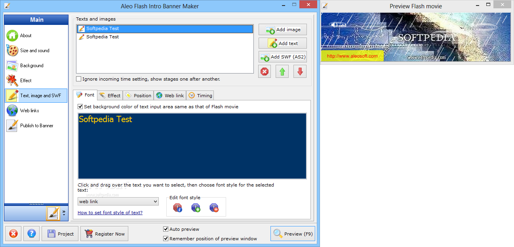
Task: Toggle Set background color of text input checkbox
Action: click(x=80, y=107)
